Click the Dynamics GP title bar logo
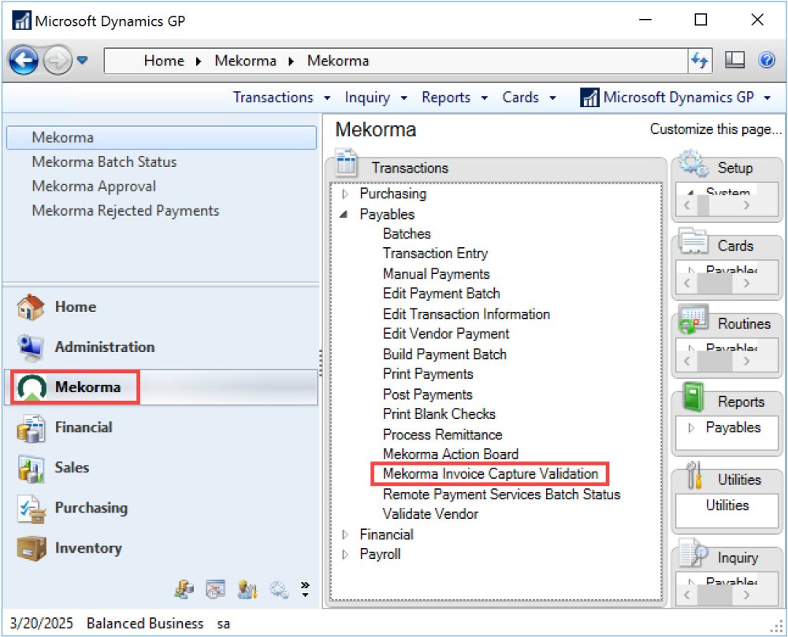Viewport: 788px width, 637px height. 21,20
